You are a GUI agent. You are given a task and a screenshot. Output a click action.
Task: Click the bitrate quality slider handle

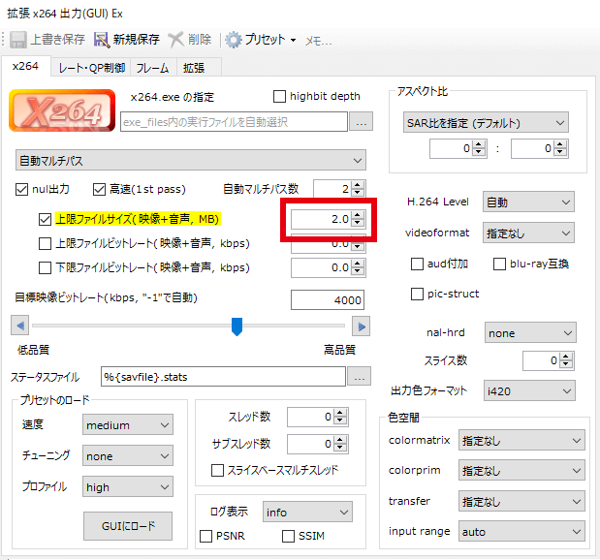point(236,327)
